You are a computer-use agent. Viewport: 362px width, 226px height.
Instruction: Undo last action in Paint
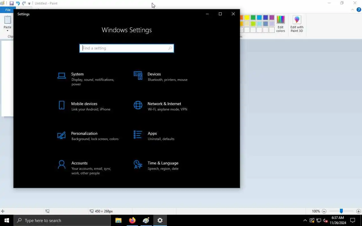18,3
